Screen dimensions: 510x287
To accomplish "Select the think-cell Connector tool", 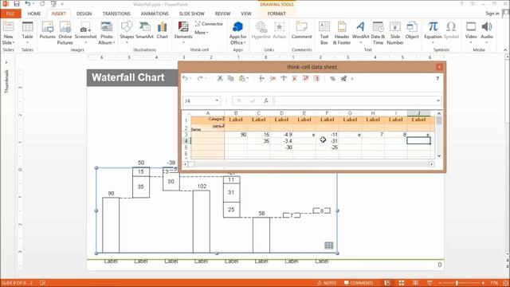I will click(209, 24).
